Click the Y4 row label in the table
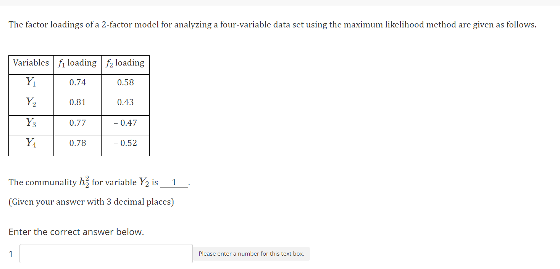 tap(31, 143)
